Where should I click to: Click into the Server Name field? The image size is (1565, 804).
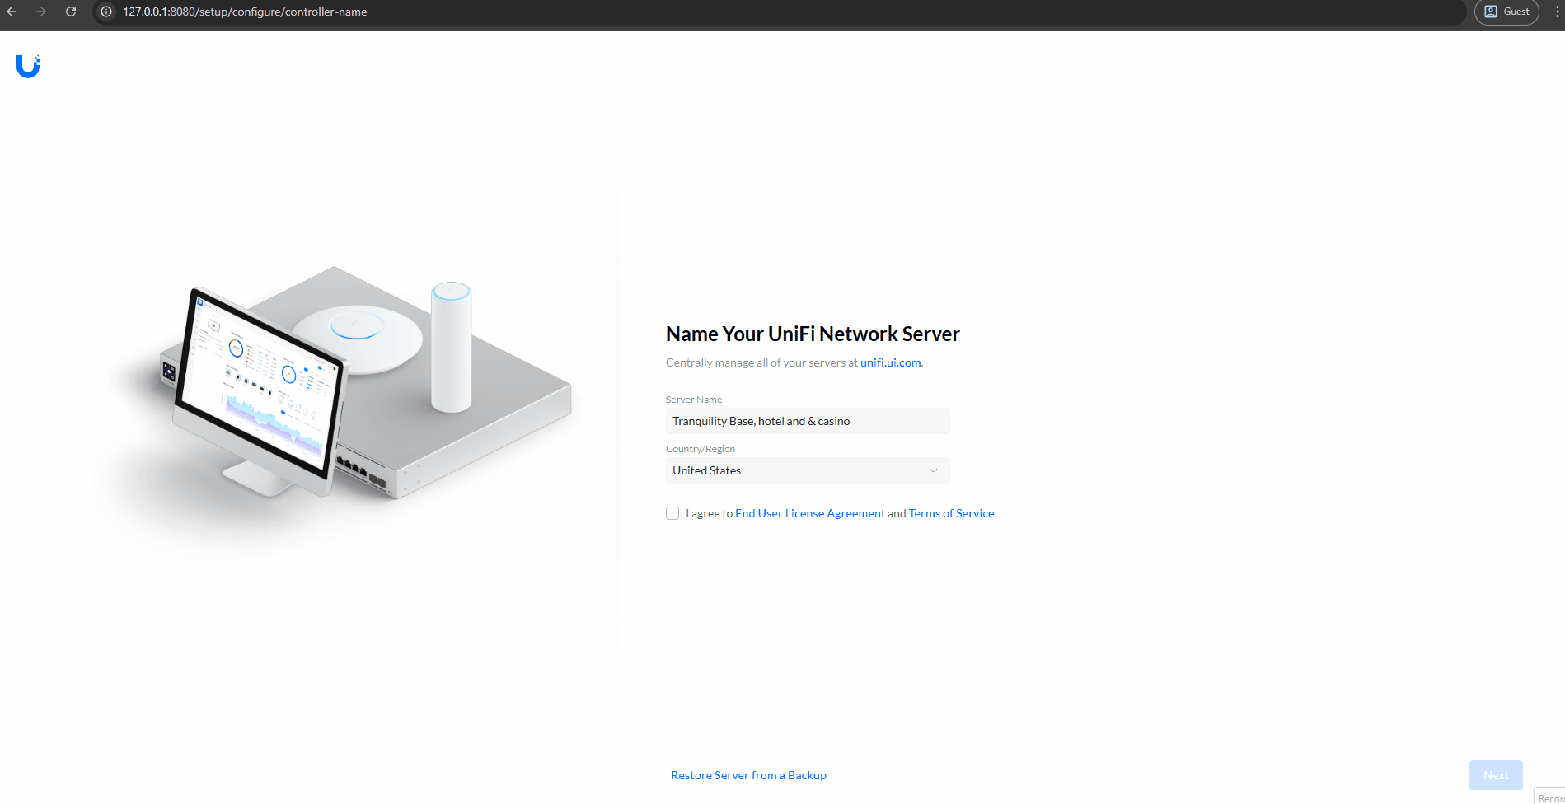[808, 421]
